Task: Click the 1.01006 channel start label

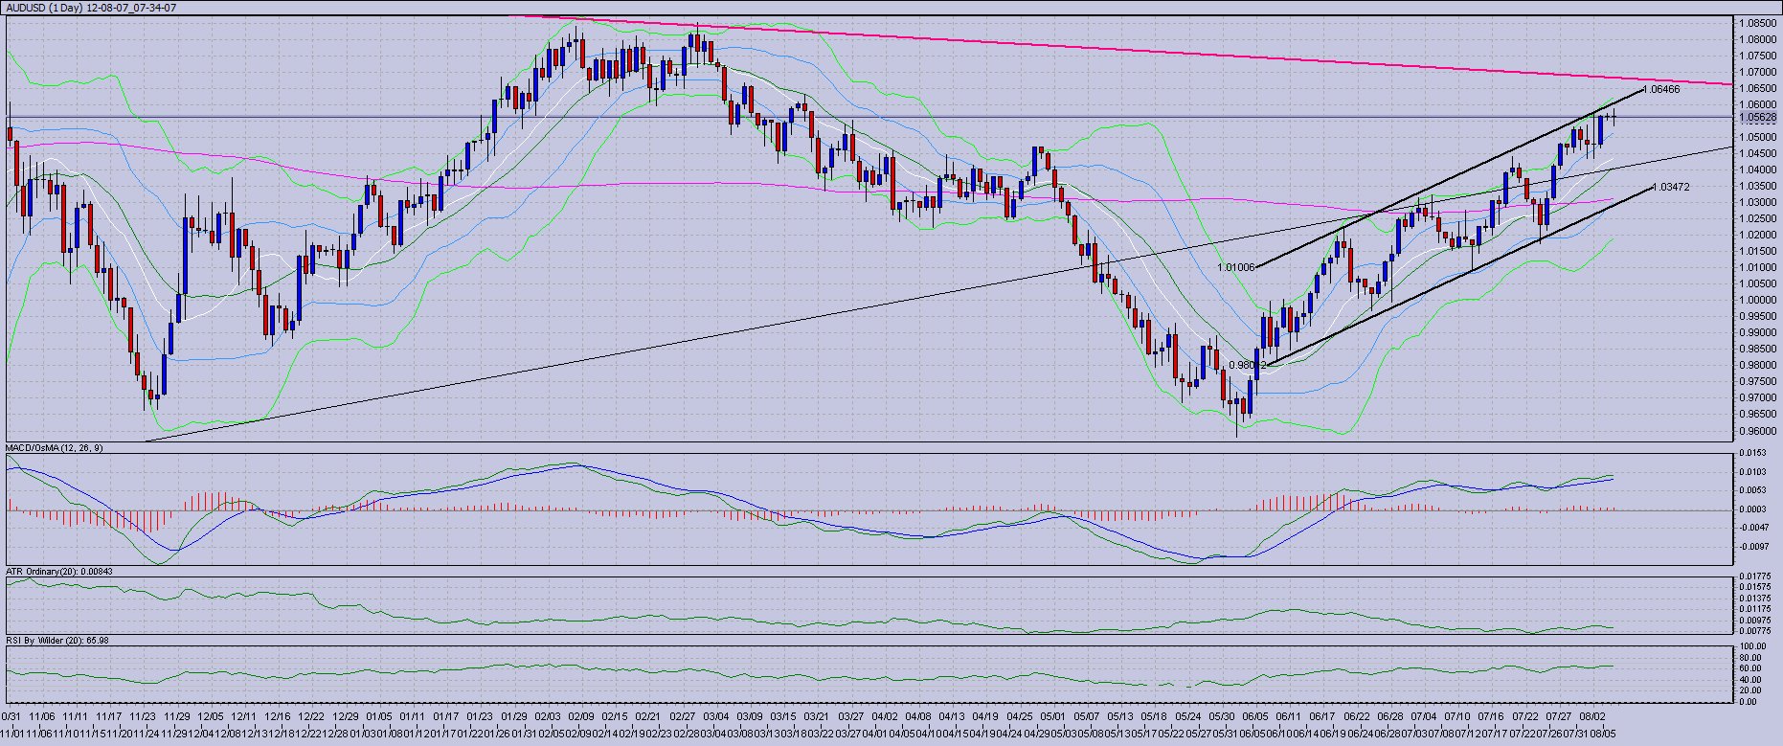Action: click(x=1235, y=268)
